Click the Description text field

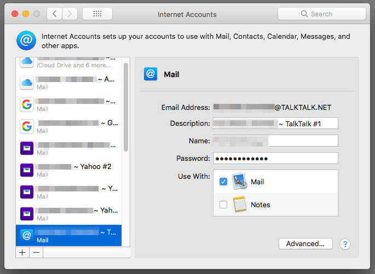(275, 124)
